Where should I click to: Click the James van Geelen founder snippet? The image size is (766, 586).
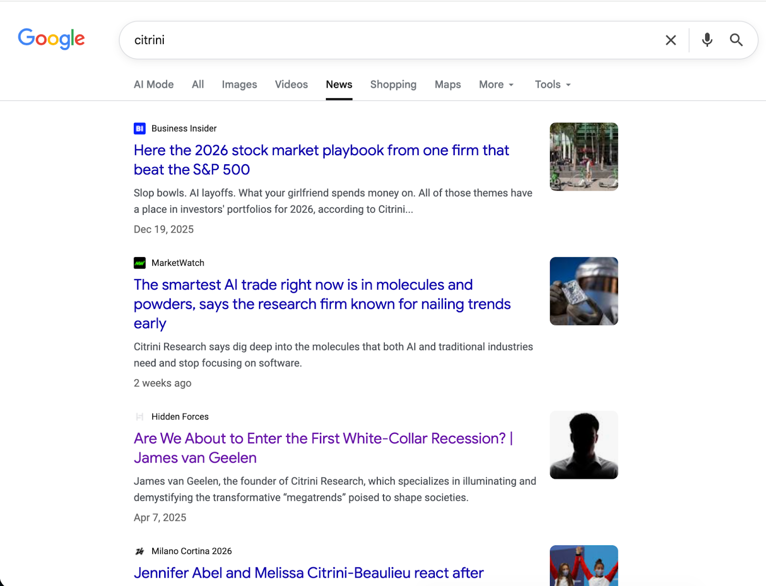(x=335, y=489)
